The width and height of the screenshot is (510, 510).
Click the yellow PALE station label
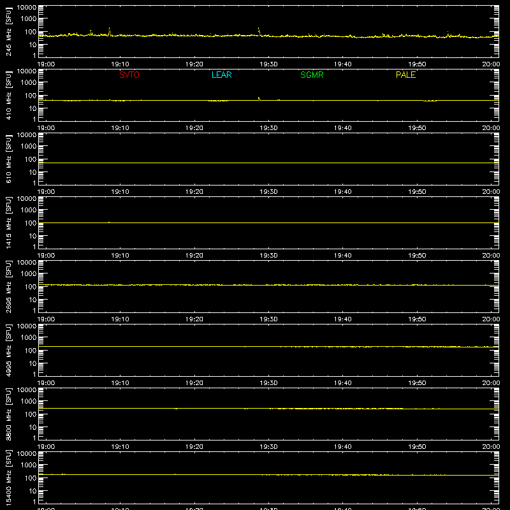(x=405, y=75)
